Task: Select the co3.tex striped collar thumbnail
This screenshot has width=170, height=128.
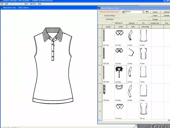Action: 119,72
